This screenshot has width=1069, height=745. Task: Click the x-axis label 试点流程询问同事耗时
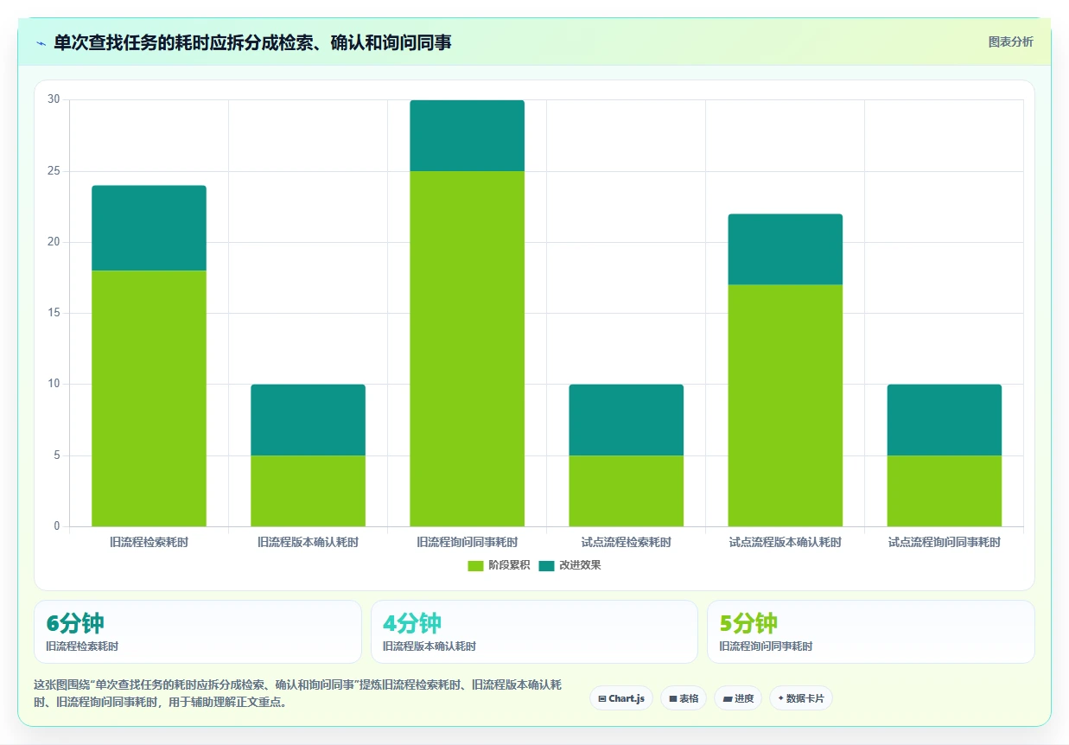pyautogui.click(x=944, y=543)
